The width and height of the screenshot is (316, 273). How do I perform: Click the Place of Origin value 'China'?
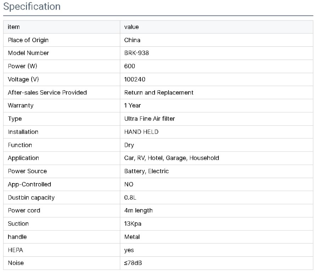tap(132, 40)
